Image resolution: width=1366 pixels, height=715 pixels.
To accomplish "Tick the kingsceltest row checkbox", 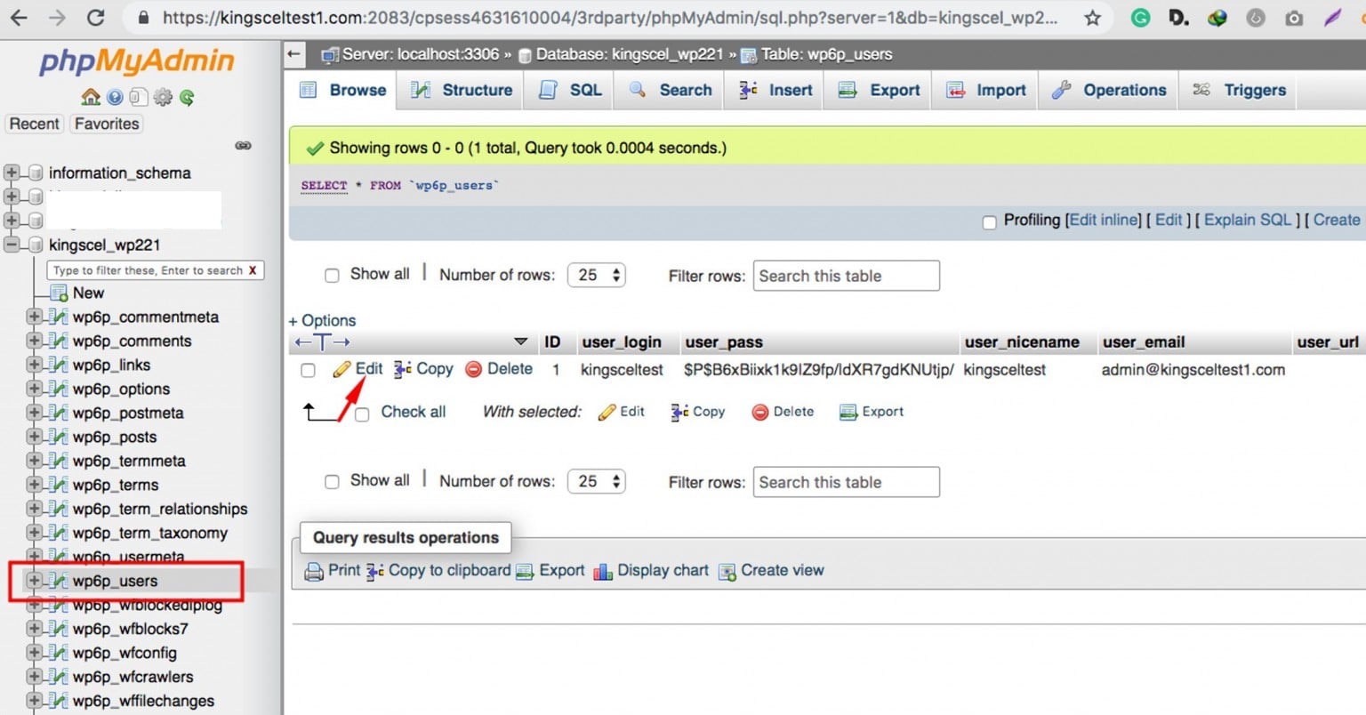I will point(308,370).
